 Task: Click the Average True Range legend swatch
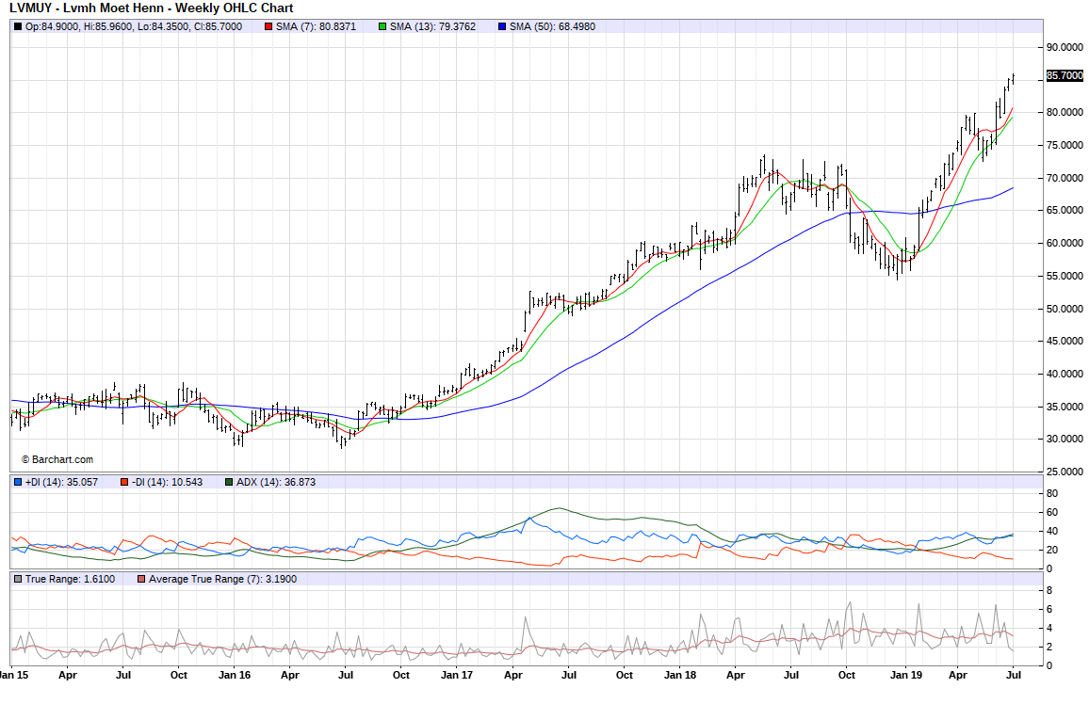tap(141, 579)
